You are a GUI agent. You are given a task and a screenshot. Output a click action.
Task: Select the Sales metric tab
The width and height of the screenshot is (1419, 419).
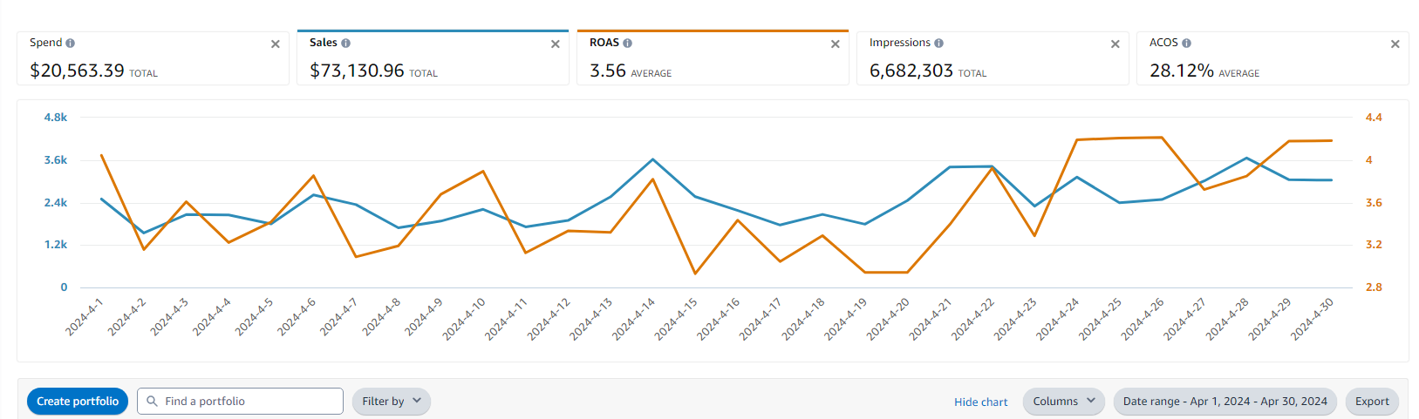pyautogui.click(x=419, y=61)
